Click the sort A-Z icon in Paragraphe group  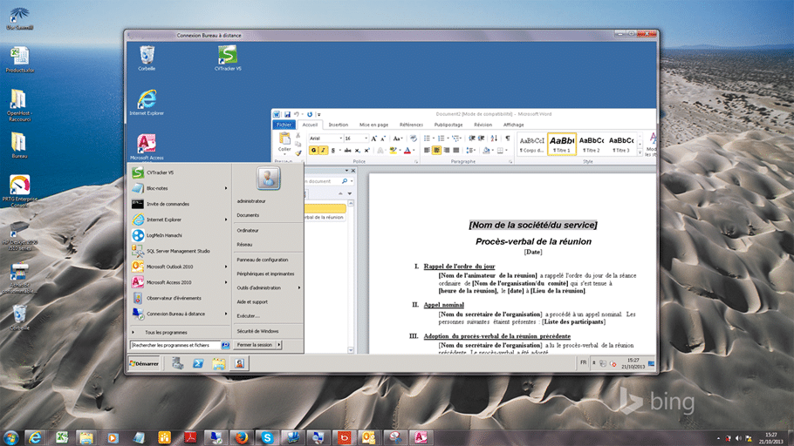pos(494,138)
